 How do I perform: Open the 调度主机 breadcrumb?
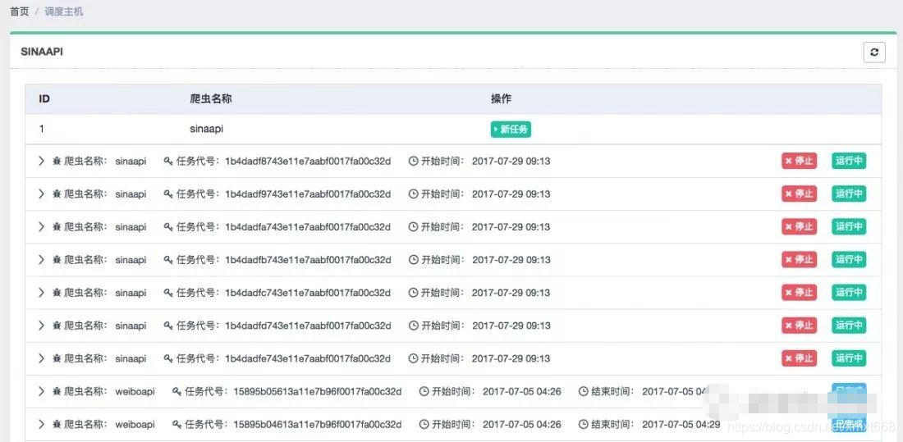pyautogui.click(x=64, y=11)
